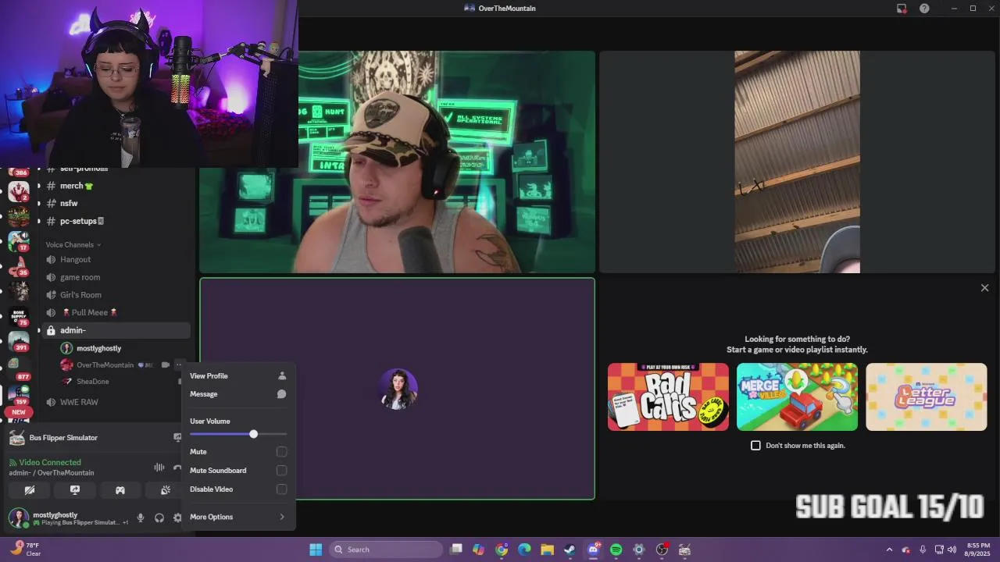Viewport: 1000px width, 562px height.
Task: Click the Bus Flipper Simulator activity icon
Action: (16, 438)
